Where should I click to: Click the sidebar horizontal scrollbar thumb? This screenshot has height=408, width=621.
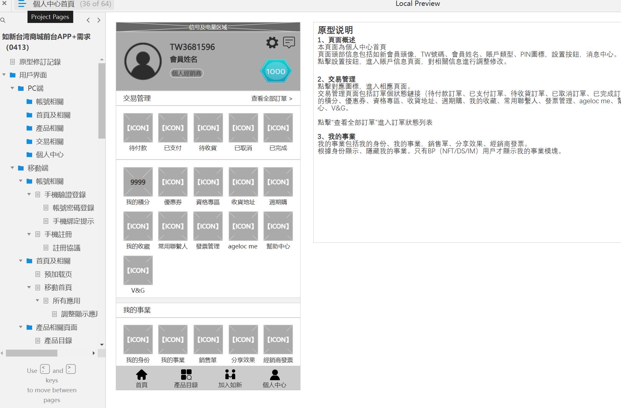pos(31,353)
